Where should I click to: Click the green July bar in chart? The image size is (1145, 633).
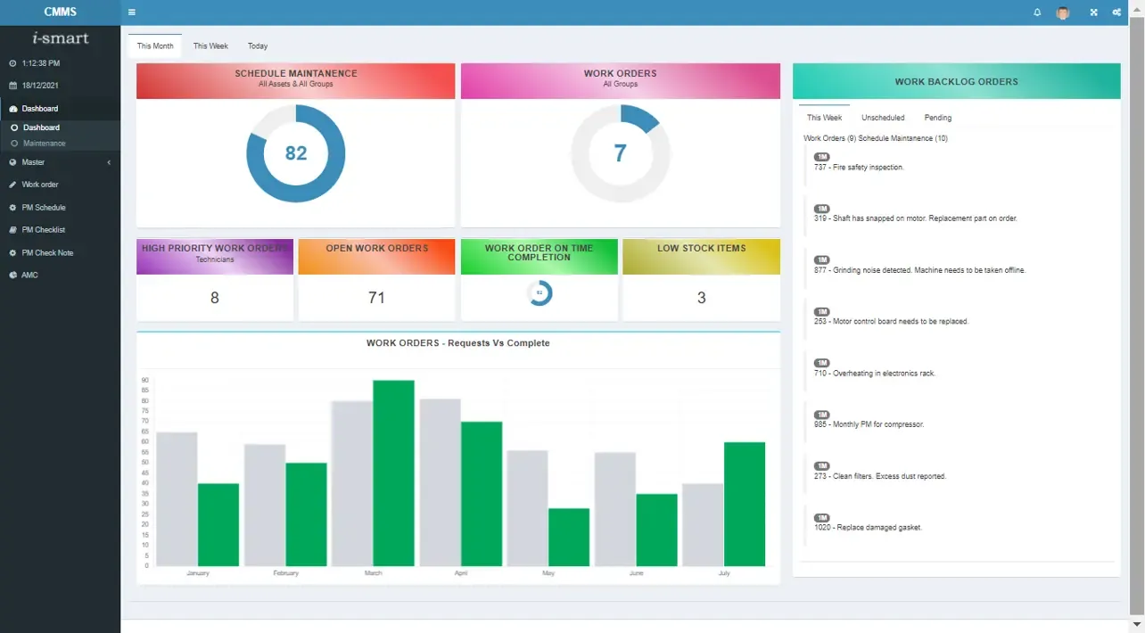pyautogui.click(x=745, y=505)
